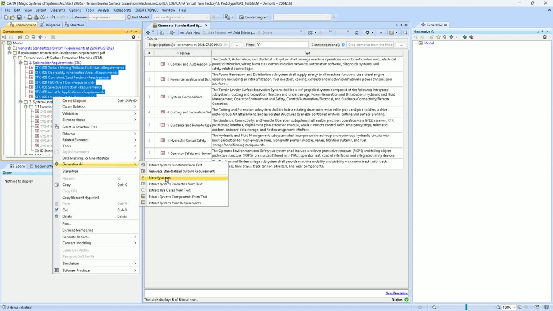Switch to the Structure tab
553x311 pixels.
74,25
